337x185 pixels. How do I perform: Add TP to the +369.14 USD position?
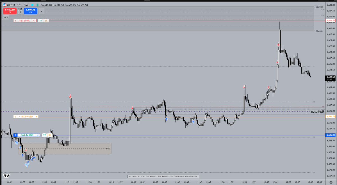[x=44, y=135]
